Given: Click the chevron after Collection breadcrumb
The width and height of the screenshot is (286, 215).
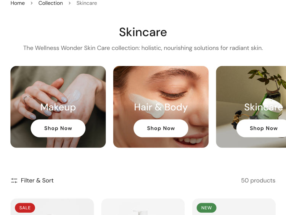Looking at the screenshot, I should click(x=69, y=3).
